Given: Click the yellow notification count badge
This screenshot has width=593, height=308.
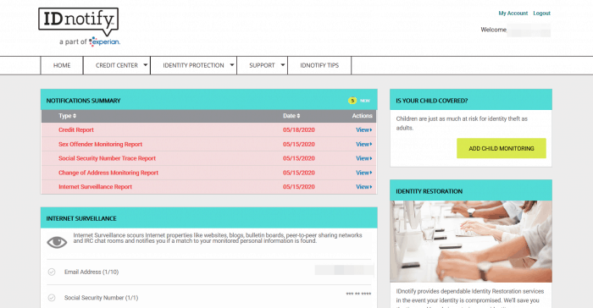Looking at the screenshot, I should click(x=352, y=101).
